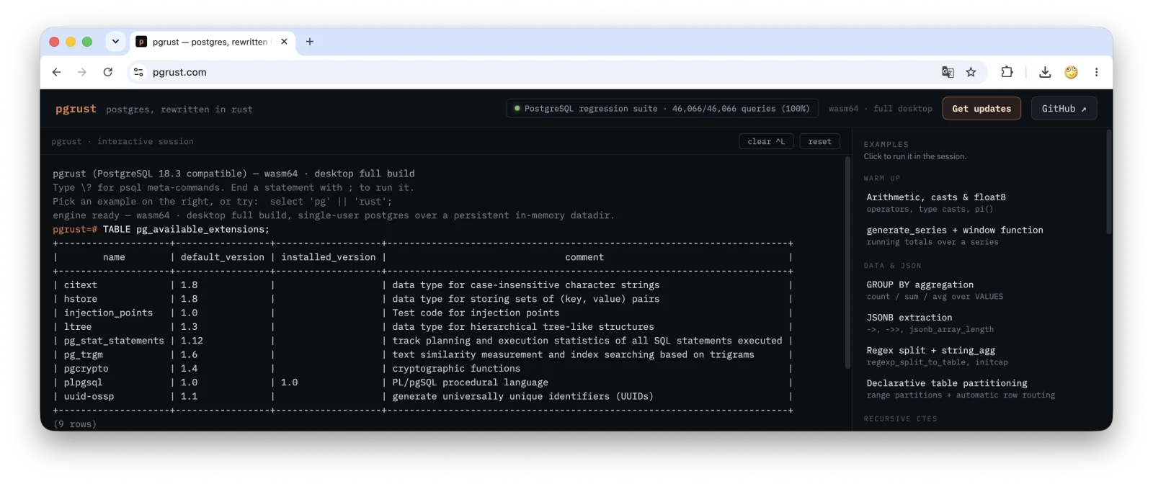Click the ltree extension name cell
The image size is (1153, 484).
77,327
